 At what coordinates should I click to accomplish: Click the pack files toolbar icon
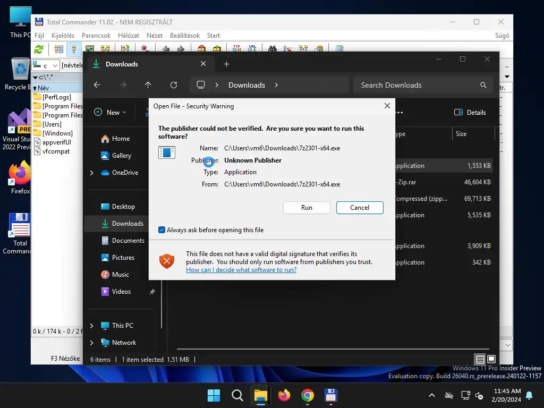[201, 49]
